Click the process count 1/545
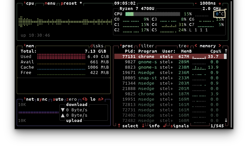Image resolution: width=248 pixels, height=149 pixels. point(217,126)
